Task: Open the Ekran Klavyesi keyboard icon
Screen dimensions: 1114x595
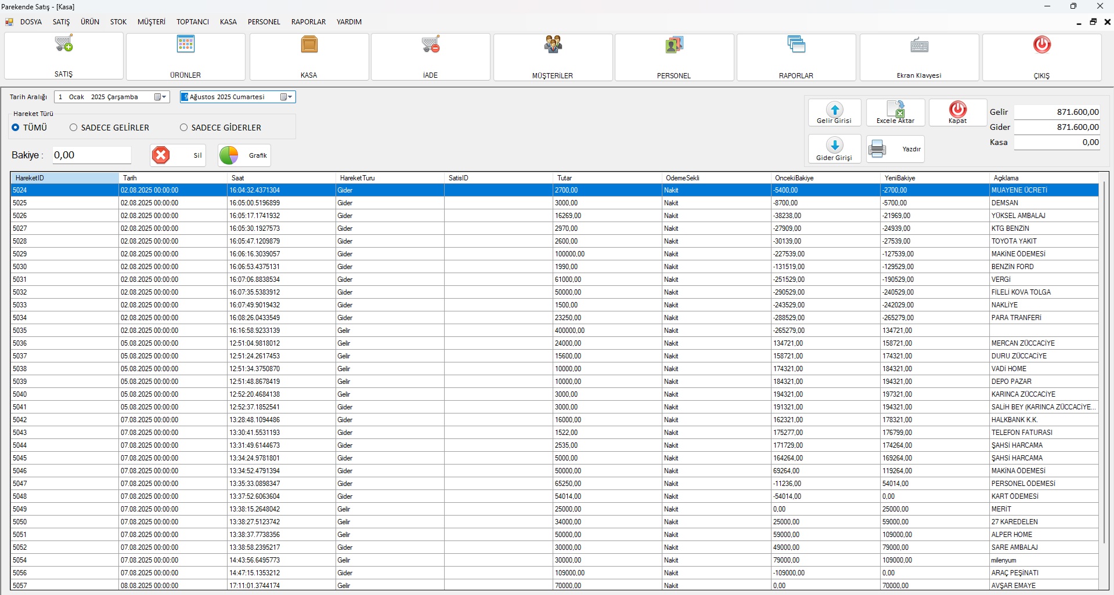Action: coord(919,45)
